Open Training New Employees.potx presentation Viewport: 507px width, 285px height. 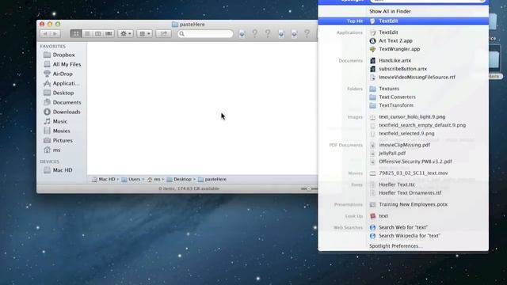(x=413, y=204)
